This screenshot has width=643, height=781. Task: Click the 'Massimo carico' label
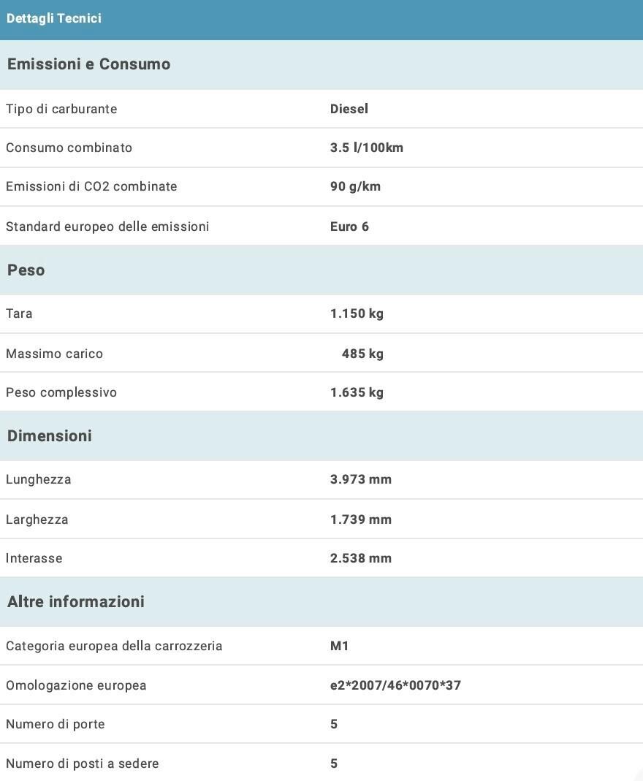point(54,354)
